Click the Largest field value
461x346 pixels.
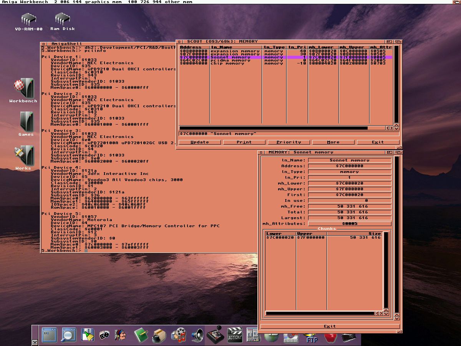click(350, 218)
